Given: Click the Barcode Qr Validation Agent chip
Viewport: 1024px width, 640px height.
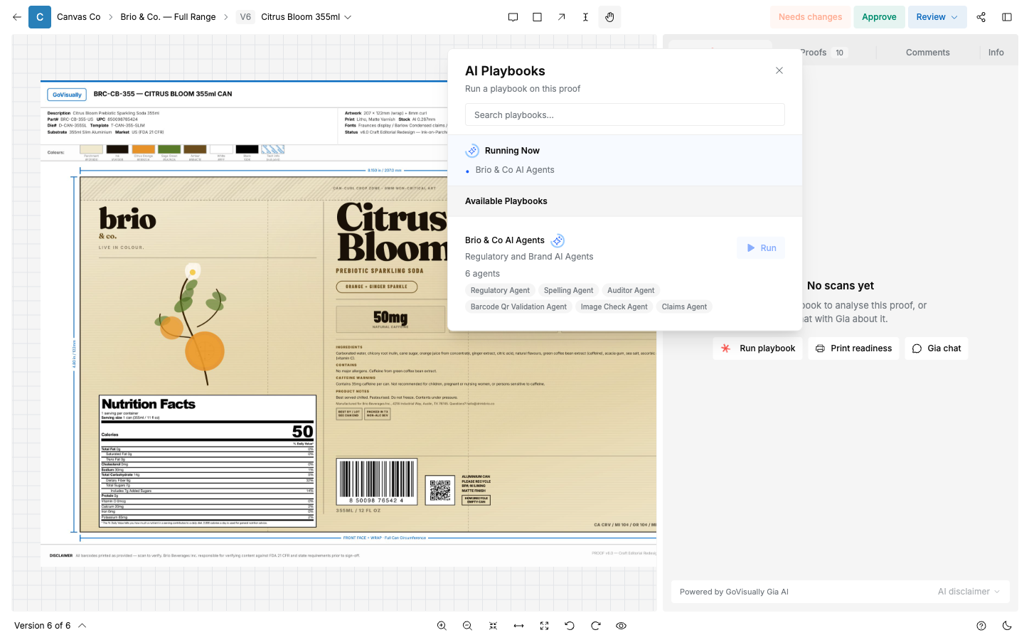Looking at the screenshot, I should [518, 306].
